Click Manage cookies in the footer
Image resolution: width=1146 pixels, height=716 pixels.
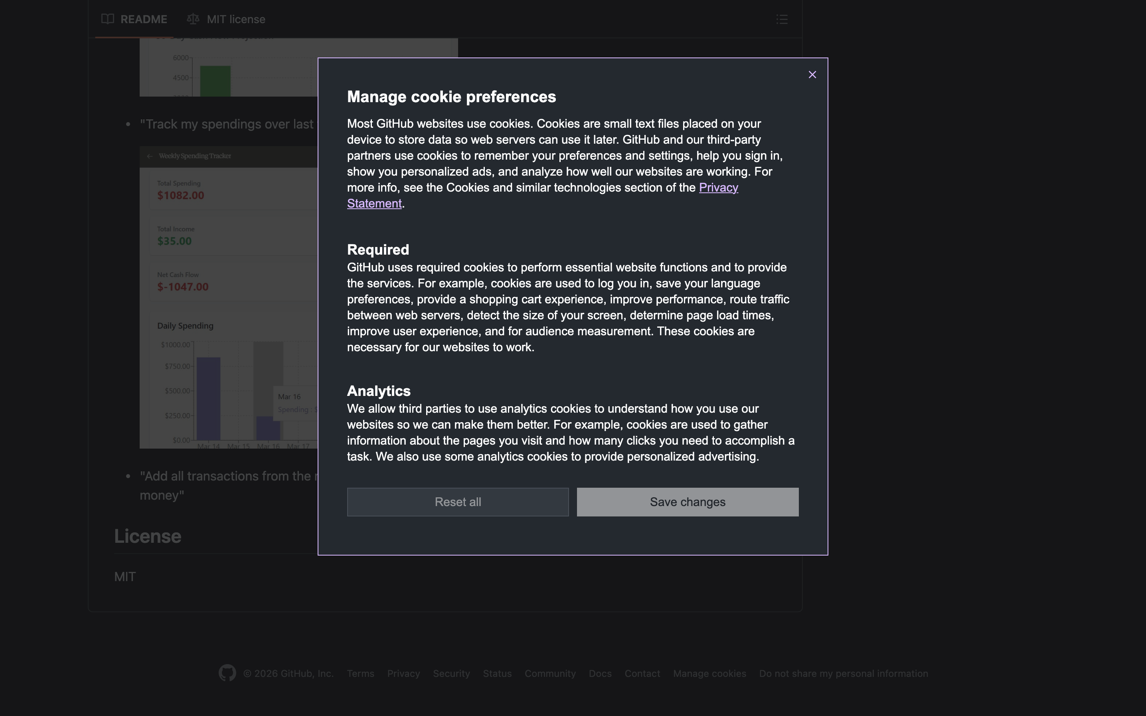coord(709,673)
